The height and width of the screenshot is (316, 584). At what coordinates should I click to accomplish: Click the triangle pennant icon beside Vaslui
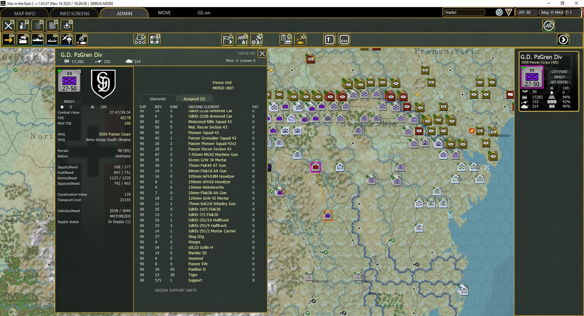tap(509, 12)
